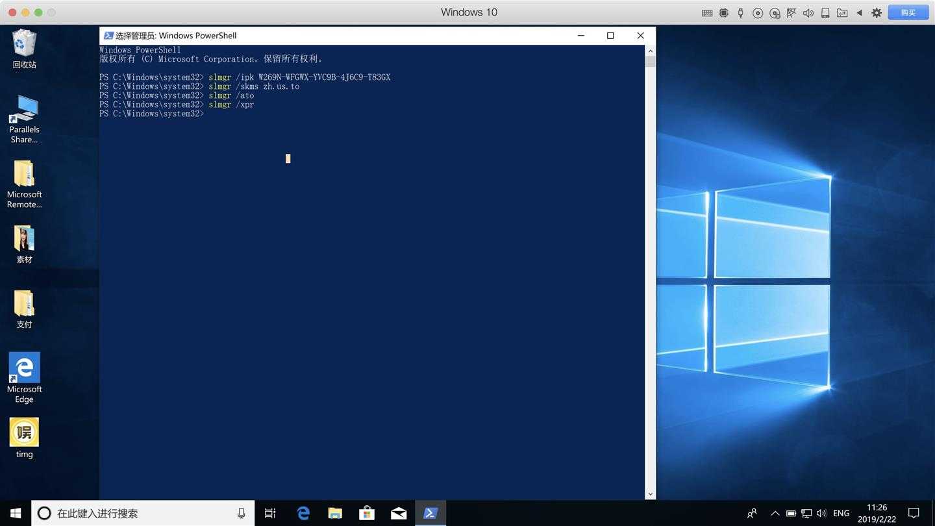Switch input language ENG indicator

pyautogui.click(x=841, y=513)
